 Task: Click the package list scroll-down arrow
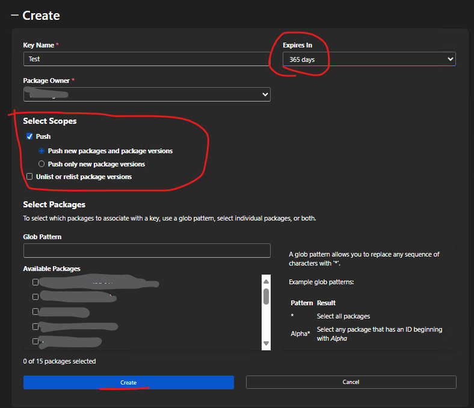tap(266, 344)
